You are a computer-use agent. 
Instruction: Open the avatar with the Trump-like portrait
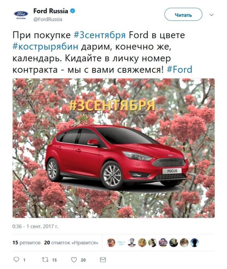132,242
